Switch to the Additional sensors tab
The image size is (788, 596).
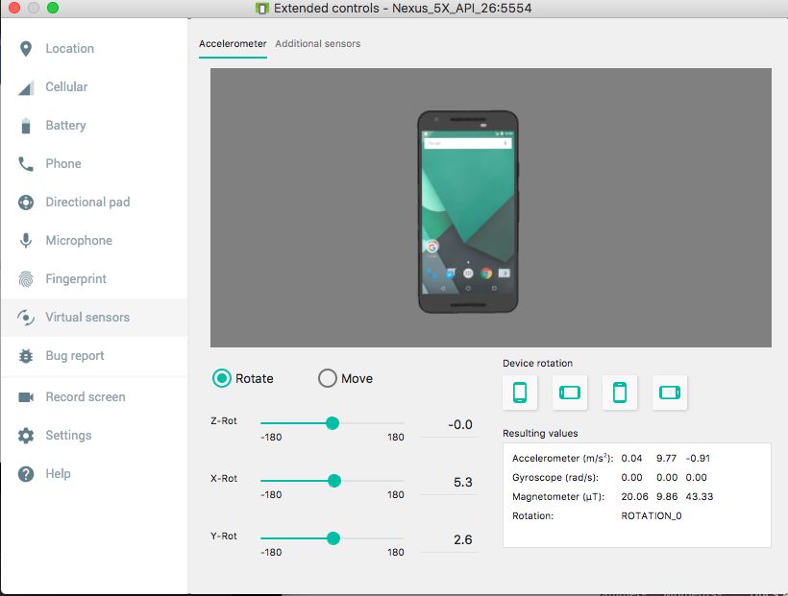click(x=318, y=44)
